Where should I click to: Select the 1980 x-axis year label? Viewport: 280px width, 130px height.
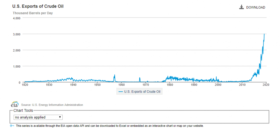pos(170,85)
